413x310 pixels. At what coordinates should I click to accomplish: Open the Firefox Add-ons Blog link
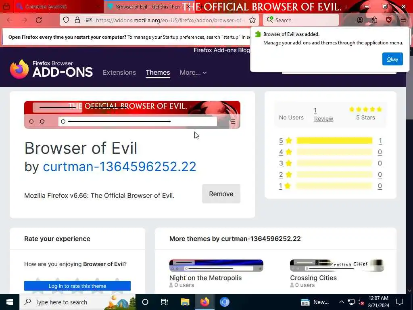pyautogui.click(x=221, y=50)
